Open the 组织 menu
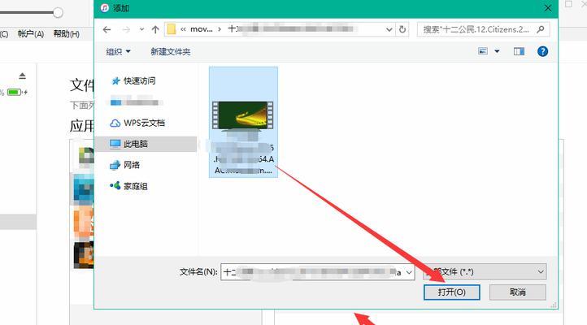 120,51
